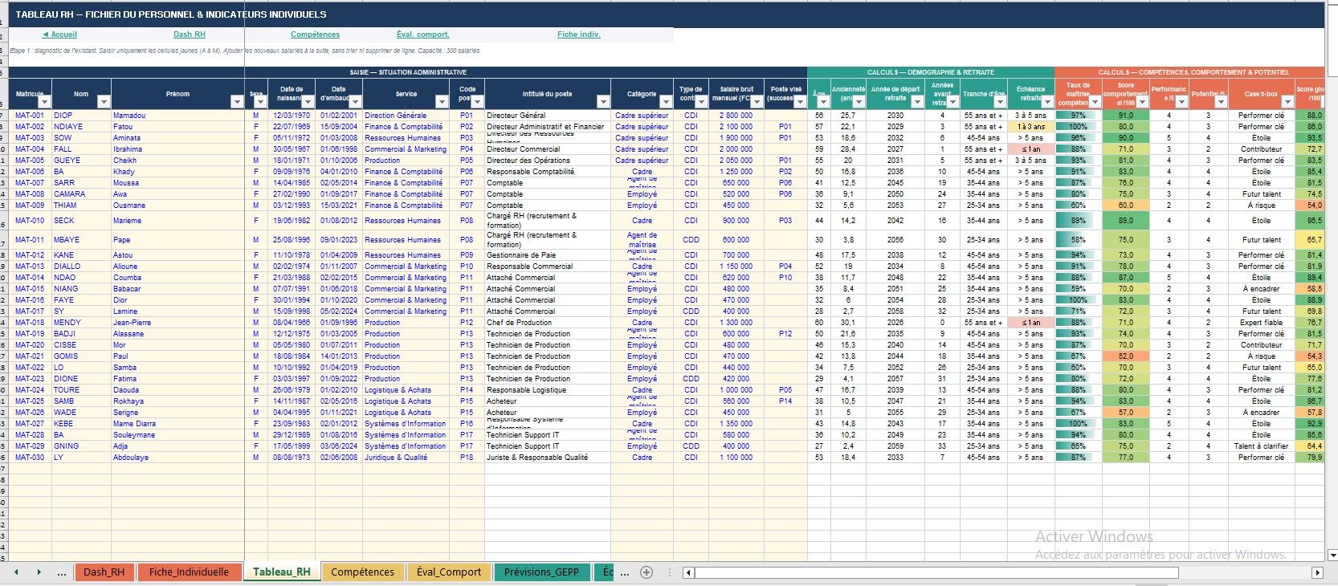
Task: Open the Code poste filter dropdown
Action: (477, 102)
